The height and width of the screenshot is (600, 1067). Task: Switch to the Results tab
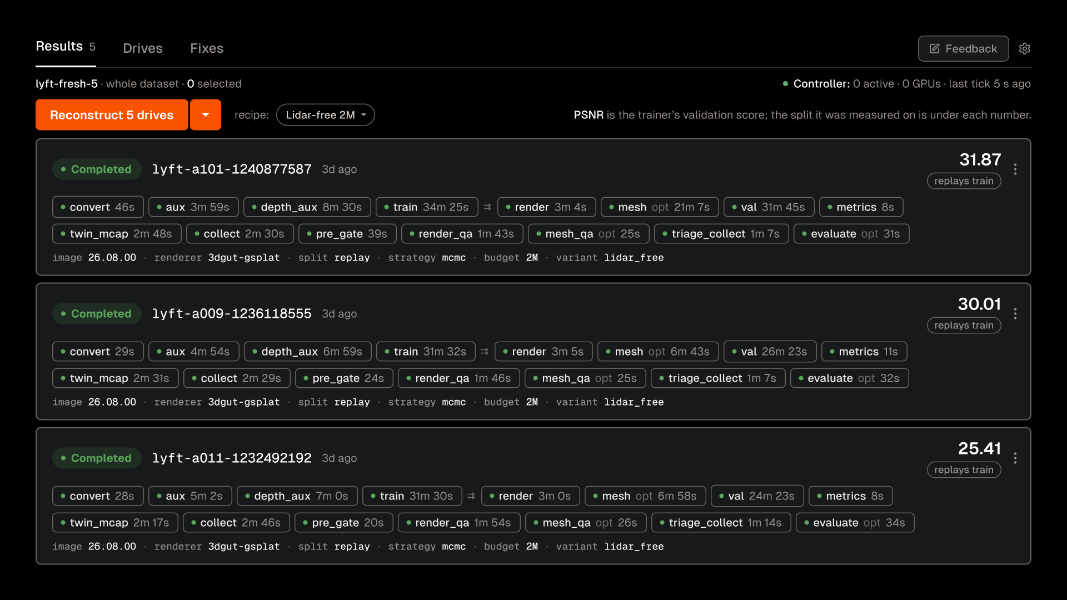(x=66, y=47)
